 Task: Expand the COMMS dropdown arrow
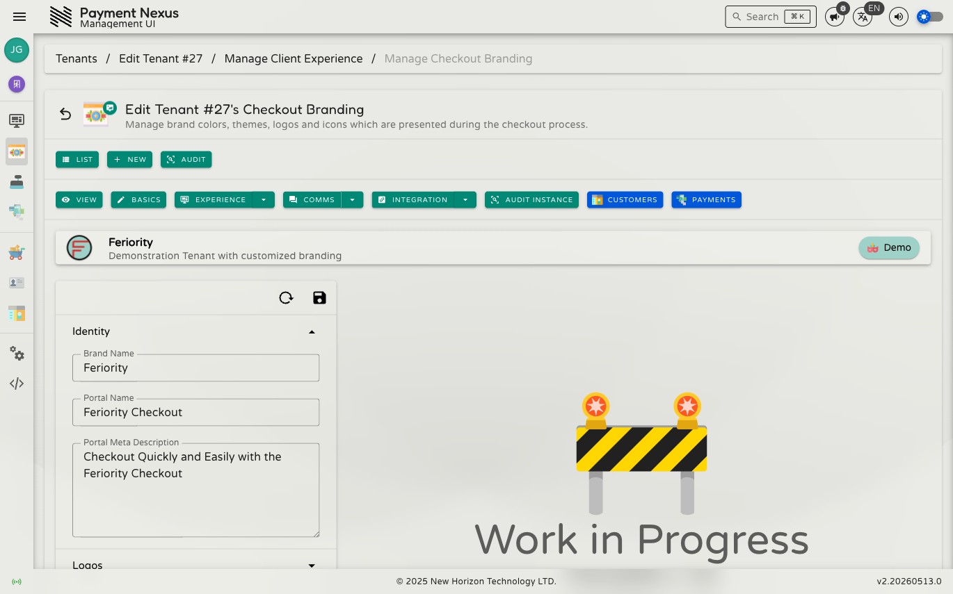(x=352, y=200)
